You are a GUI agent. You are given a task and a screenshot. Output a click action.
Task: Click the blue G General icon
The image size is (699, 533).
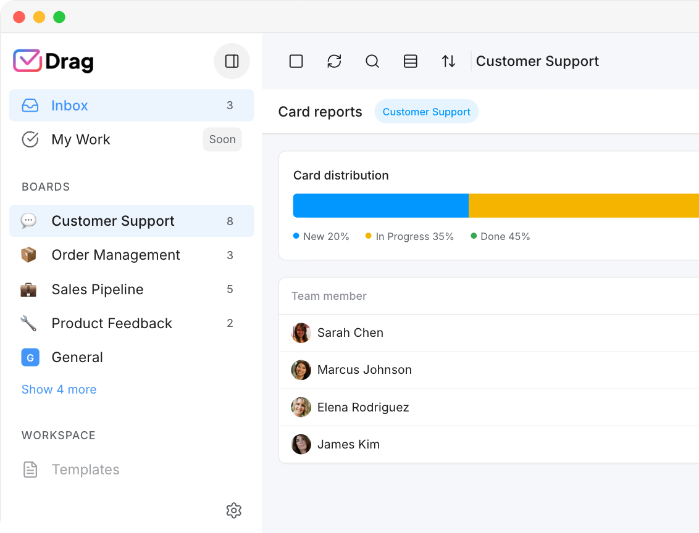click(x=30, y=357)
